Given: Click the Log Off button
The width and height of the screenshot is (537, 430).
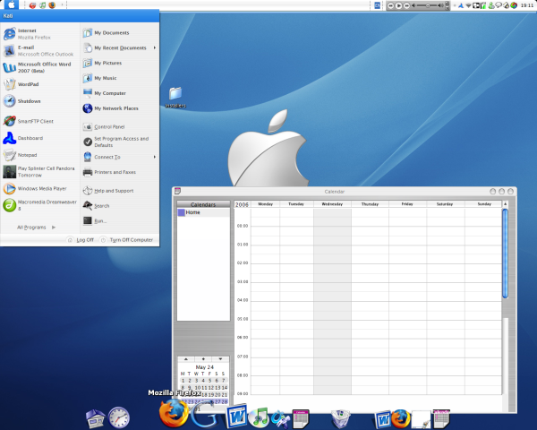Looking at the screenshot, I should coord(81,240).
